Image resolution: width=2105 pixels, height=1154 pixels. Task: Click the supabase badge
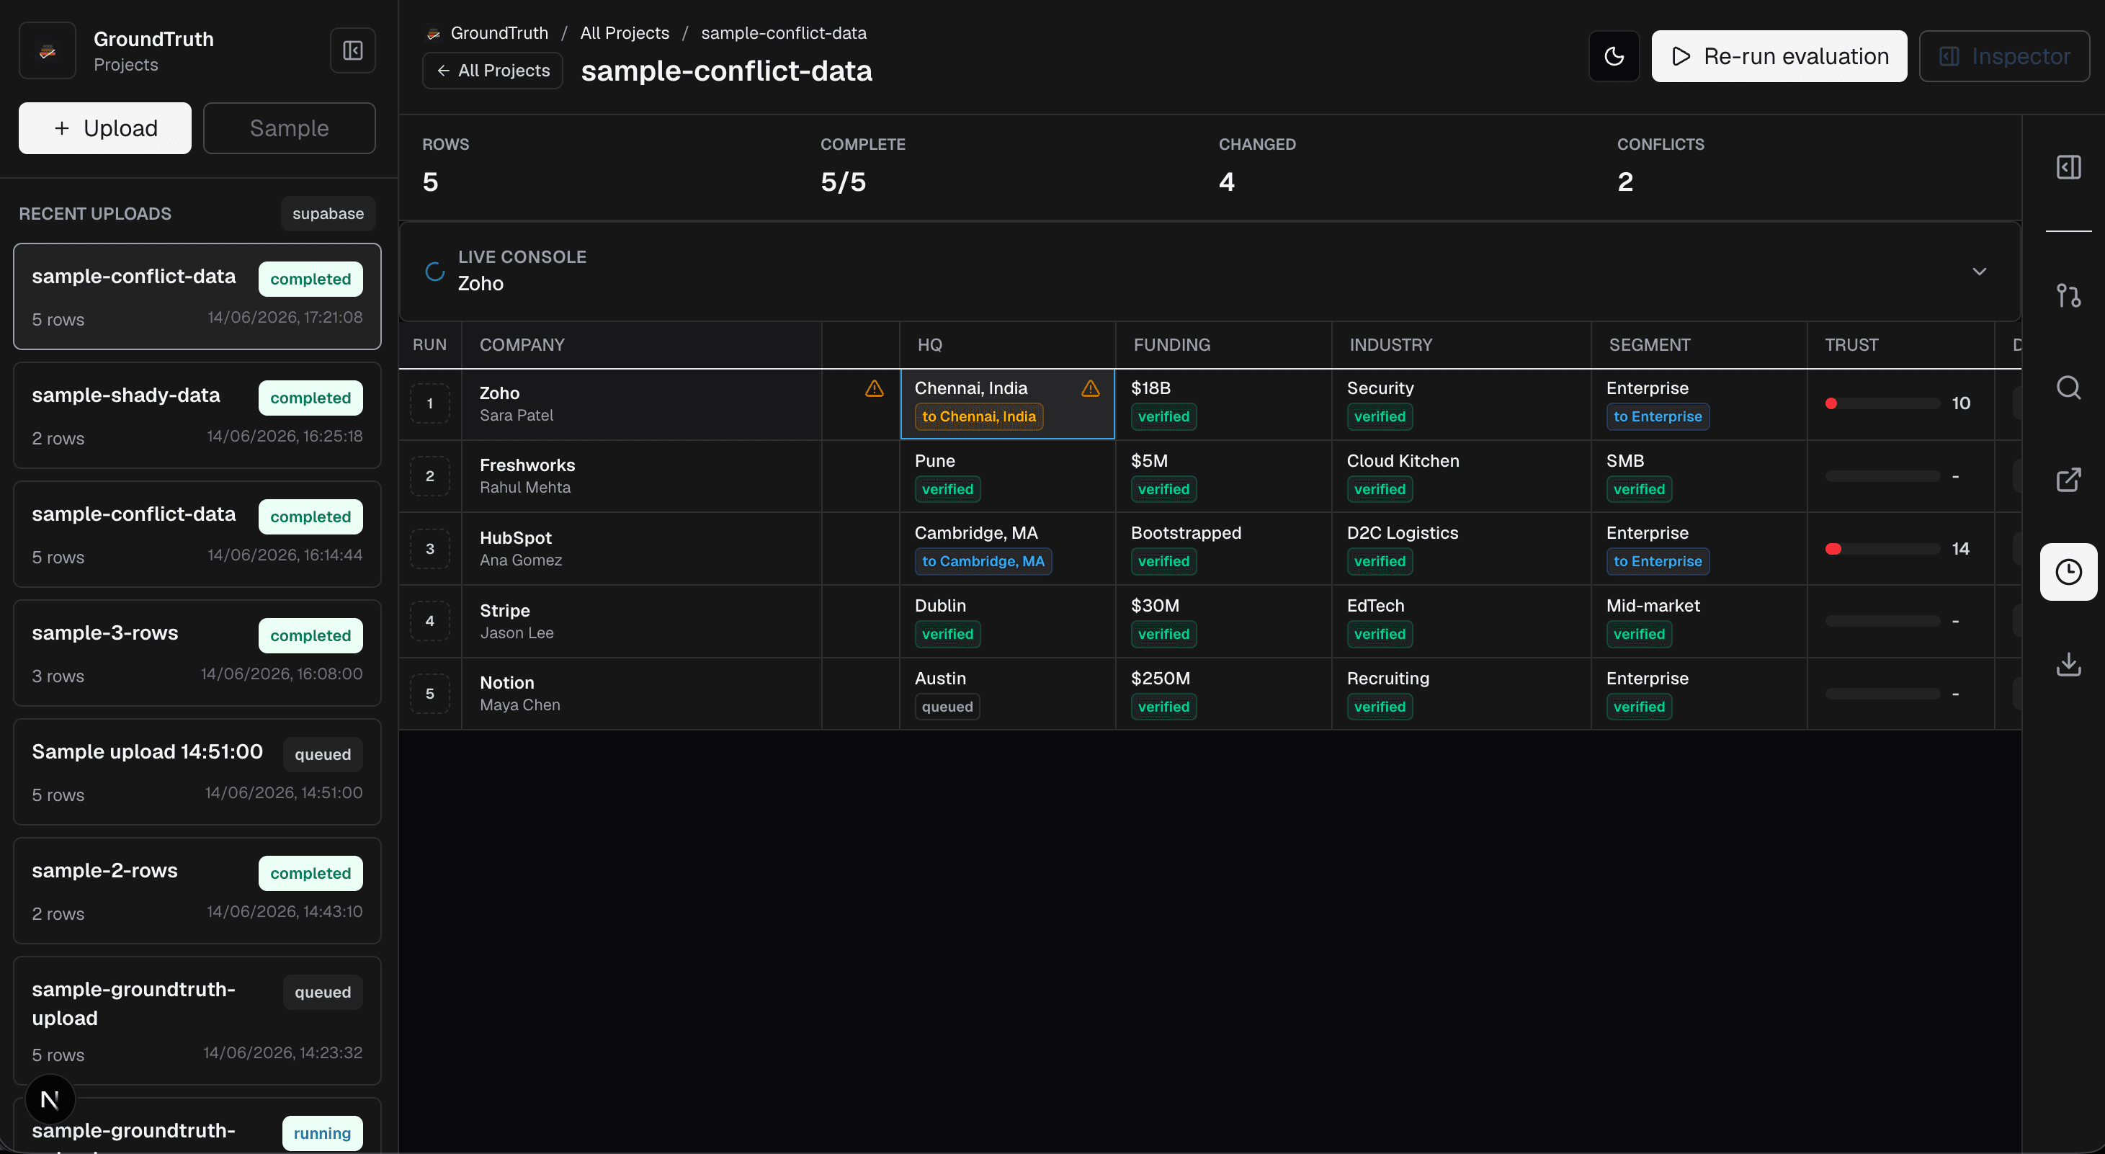pos(328,213)
